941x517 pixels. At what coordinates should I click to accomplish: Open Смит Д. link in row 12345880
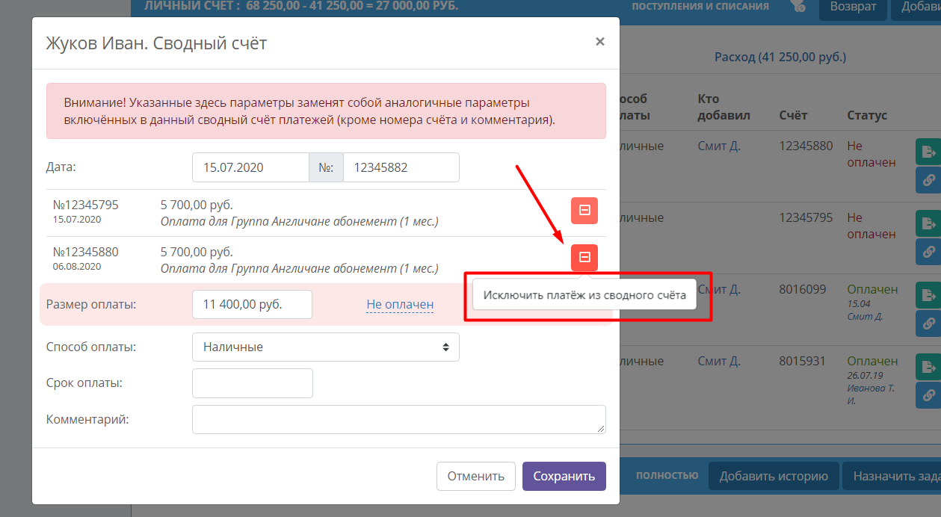click(719, 146)
